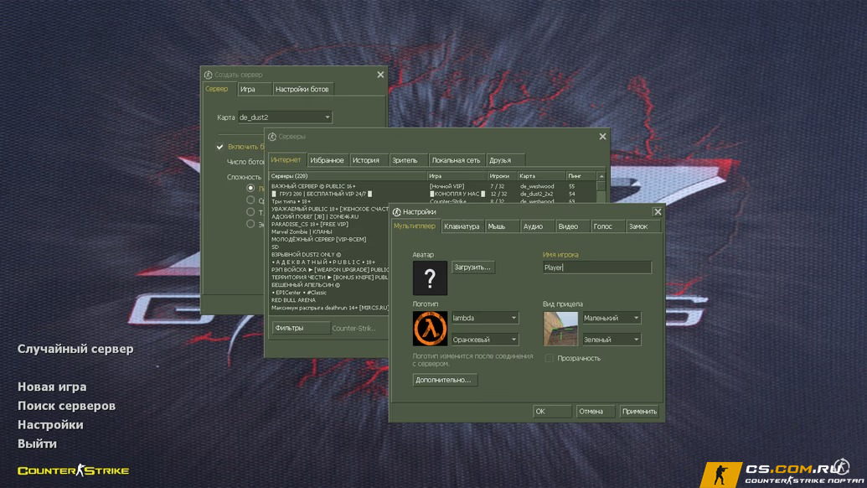Viewport: 867px width, 488px height.
Task: Switch to the Игра tab in Создать сервер
Action: pyautogui.click(x=255, y=89)
